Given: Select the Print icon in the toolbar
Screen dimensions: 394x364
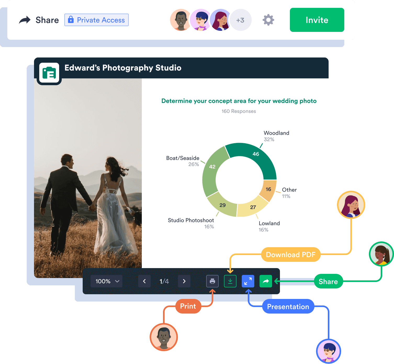Looking at the screenshot, I should 212,281.
